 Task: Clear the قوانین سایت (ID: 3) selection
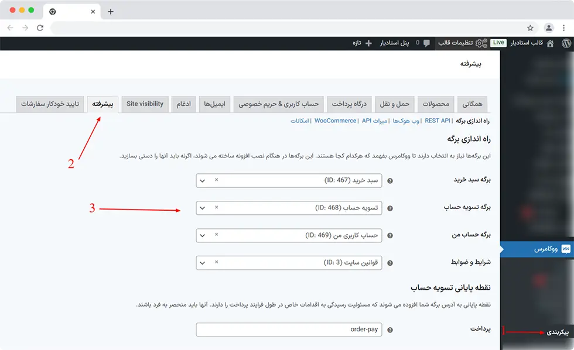(x=216, y=262)
